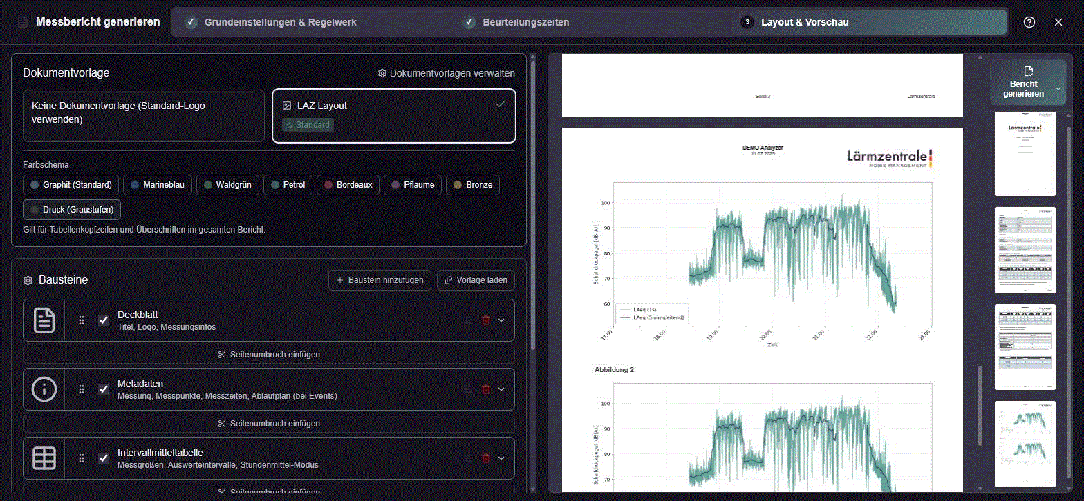Open the Bericht generieren dropdown arrow
The height and width of the screenshot is (501, 1084).
pos(1058,89)
